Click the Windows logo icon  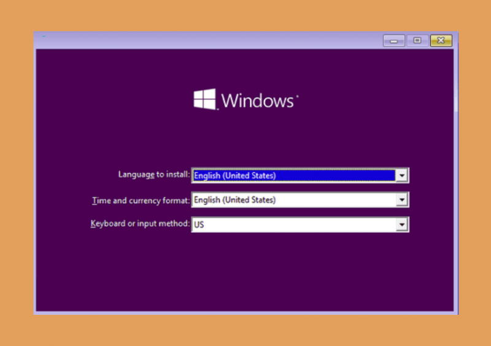[205, 99]
